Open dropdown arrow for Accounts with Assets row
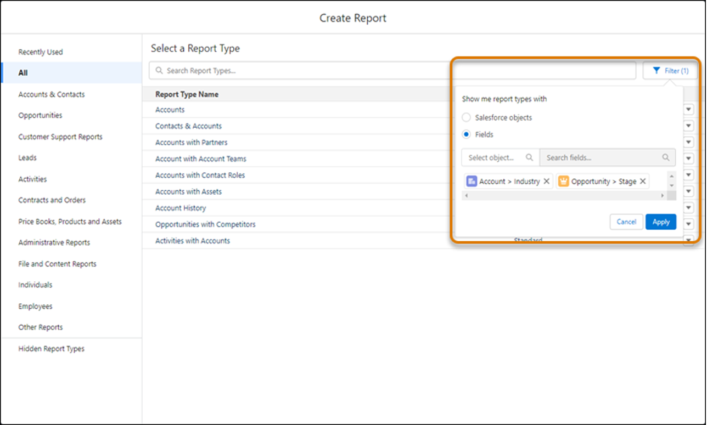 click(689, 192)
